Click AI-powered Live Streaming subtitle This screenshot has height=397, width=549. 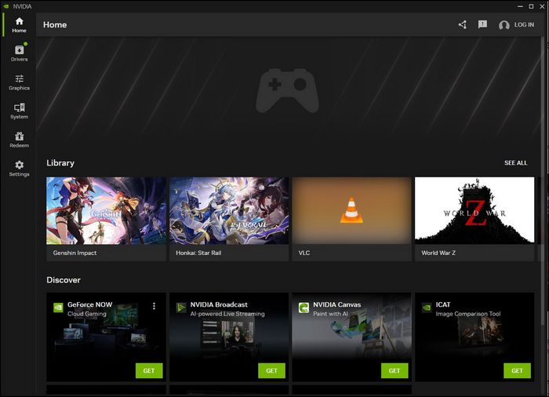click(x=227, y=314)
